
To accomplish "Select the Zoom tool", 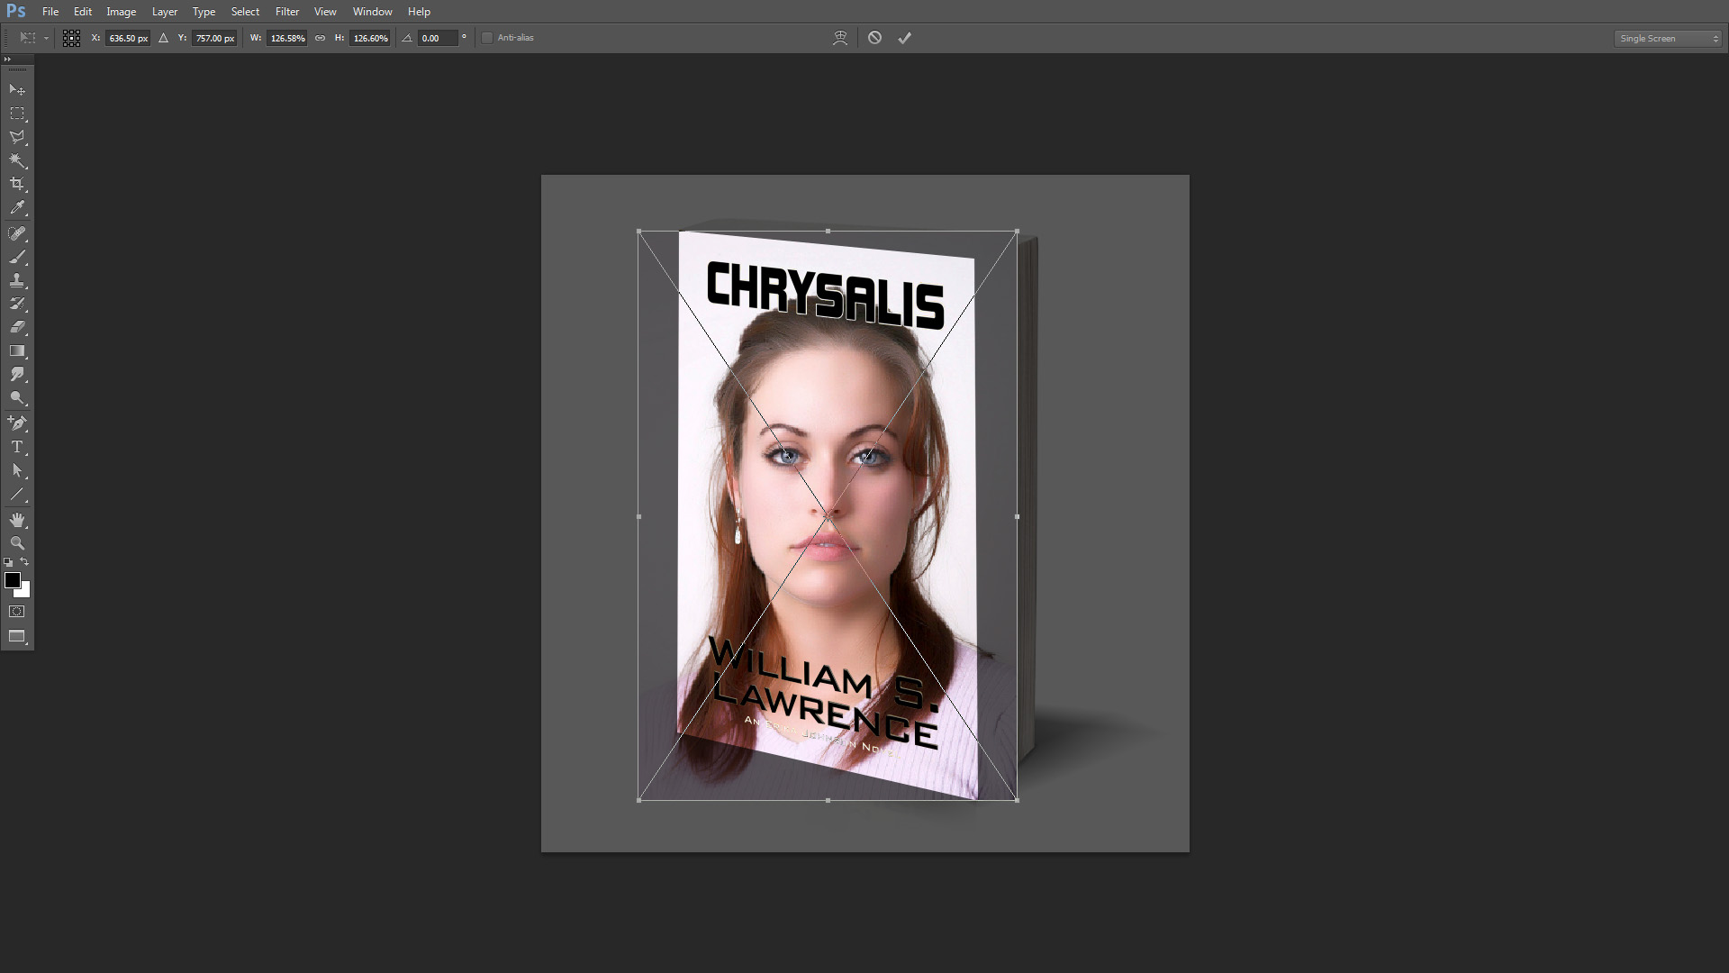I will tap(17, 543).
